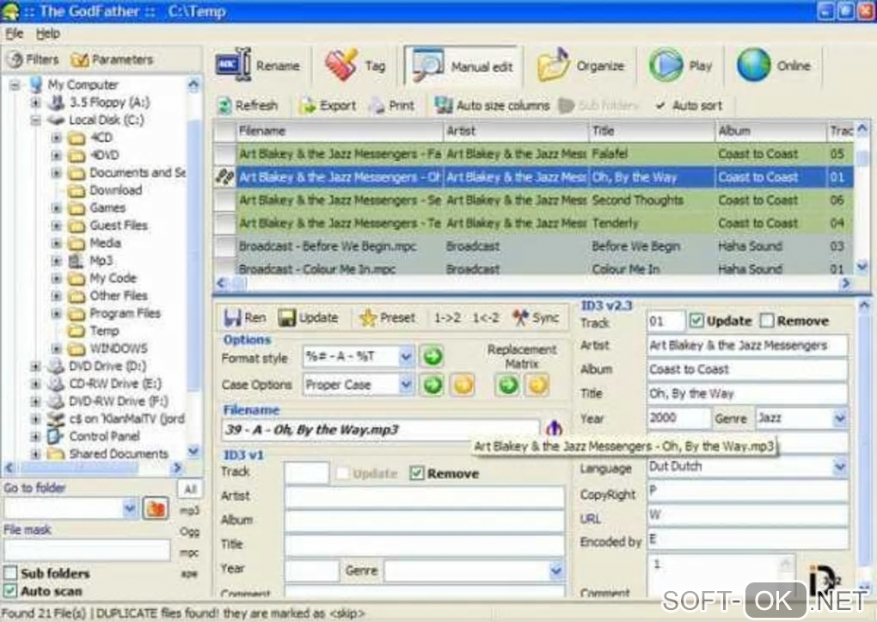877x622 pixels.
Task: Select the Download folder
Action: [116, 190]
